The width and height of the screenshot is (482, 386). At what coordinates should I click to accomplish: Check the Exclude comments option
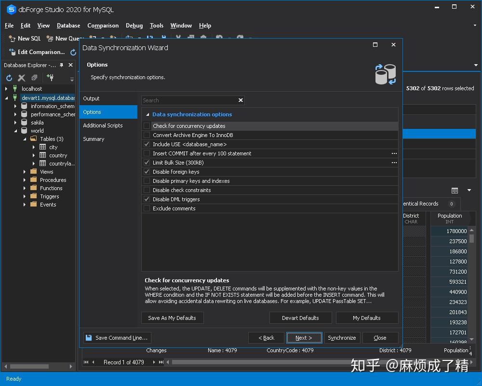pos(146,208)
